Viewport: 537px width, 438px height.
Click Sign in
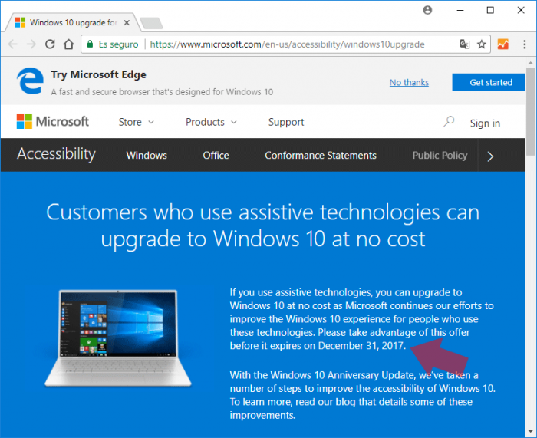click(485, 123)
